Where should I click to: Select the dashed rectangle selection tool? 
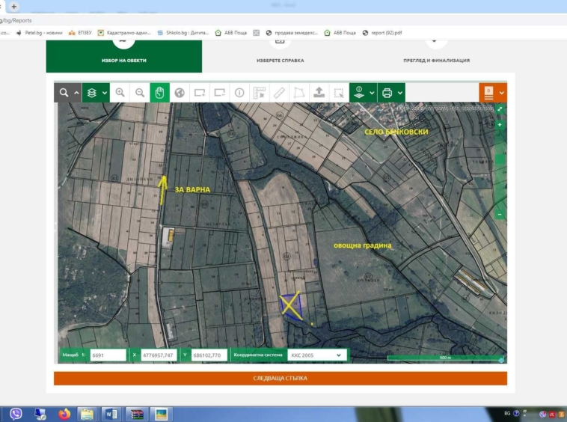click(339, 93)
